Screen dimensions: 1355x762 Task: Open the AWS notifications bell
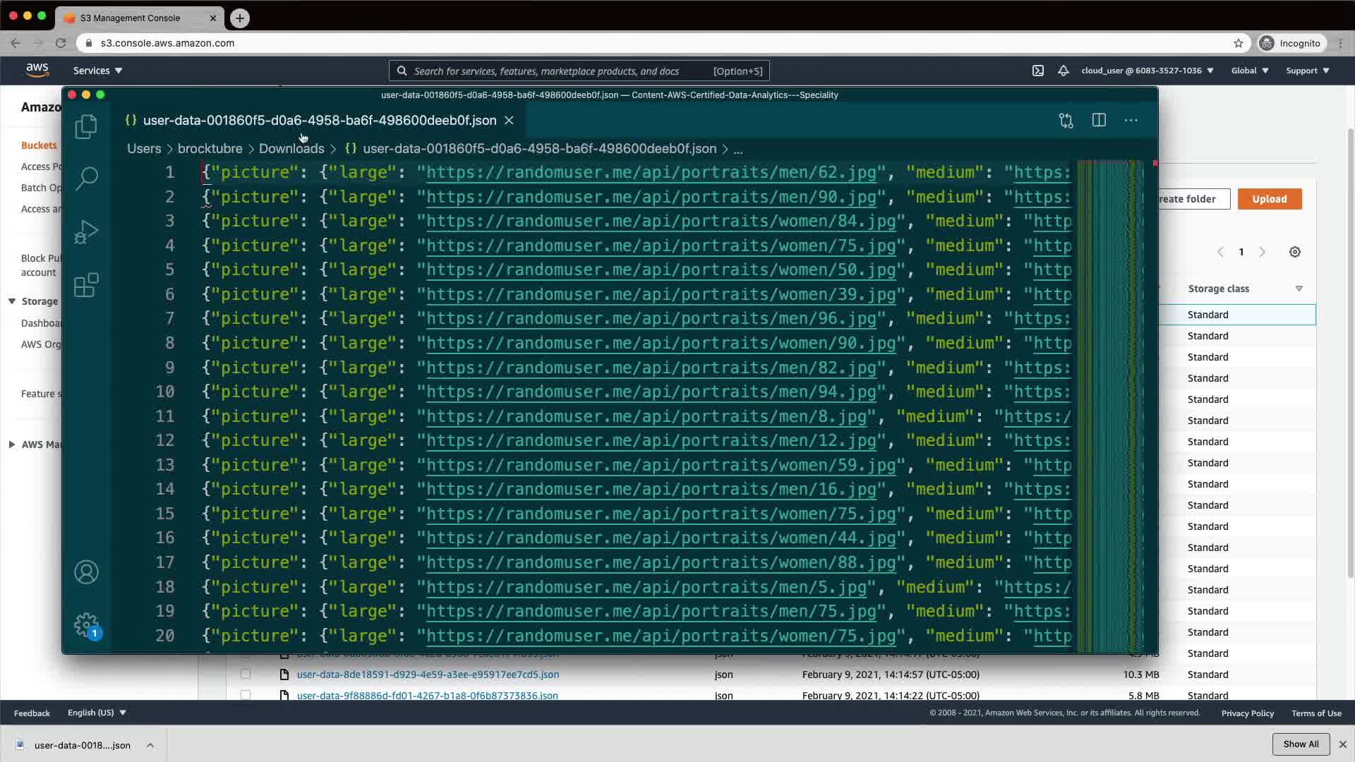[1063, 71]
